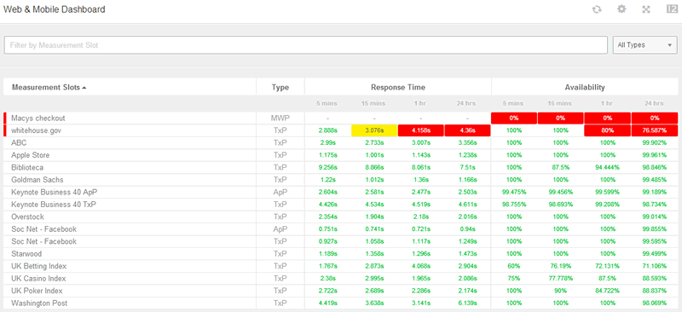682x312 pixels.
Task: Click UK Betting Index 4.068s value
Action: click(420, 266)
